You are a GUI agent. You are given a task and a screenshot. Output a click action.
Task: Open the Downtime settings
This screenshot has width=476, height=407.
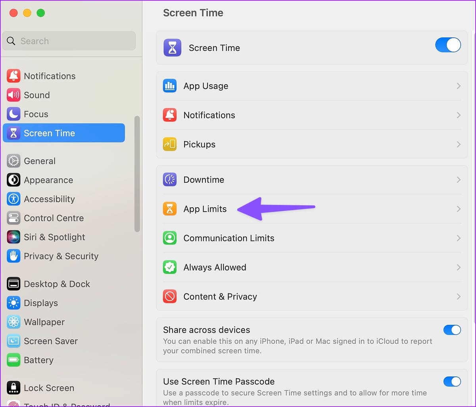[312, 179]
